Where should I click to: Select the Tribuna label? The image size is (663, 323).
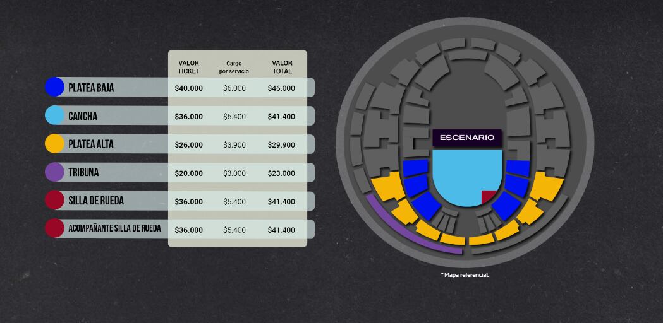(x=83, y=172)
